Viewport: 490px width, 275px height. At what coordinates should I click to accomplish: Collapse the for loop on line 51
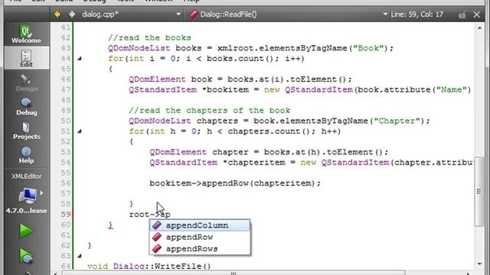[80, 131]
